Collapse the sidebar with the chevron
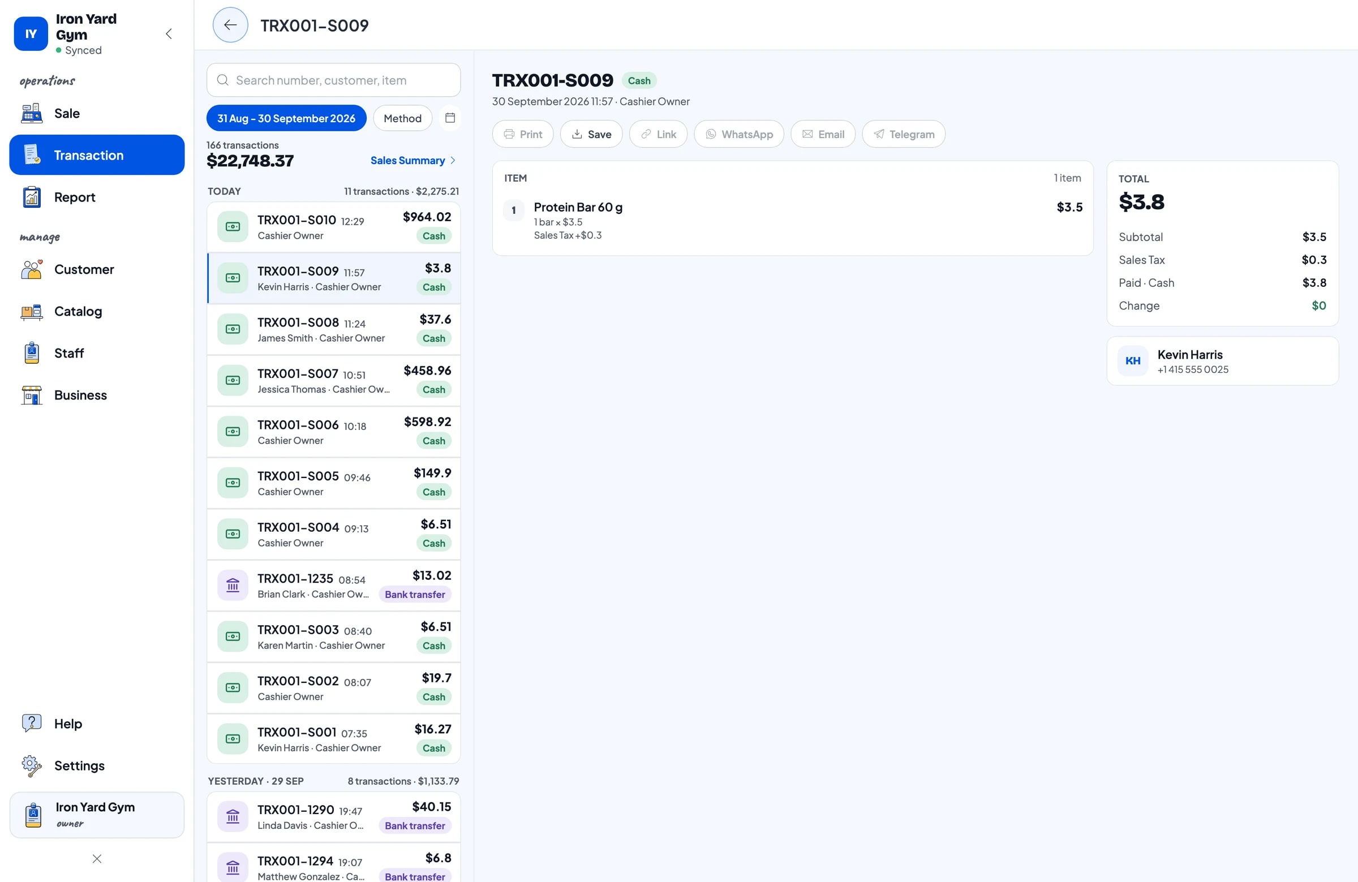This screenshot has height=882, width=1358. pos(169,33)
